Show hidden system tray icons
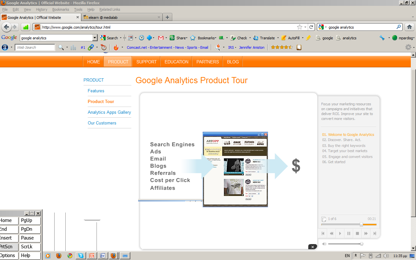Image resolution: width=416 pixels, height=260 pixels. 356,256
